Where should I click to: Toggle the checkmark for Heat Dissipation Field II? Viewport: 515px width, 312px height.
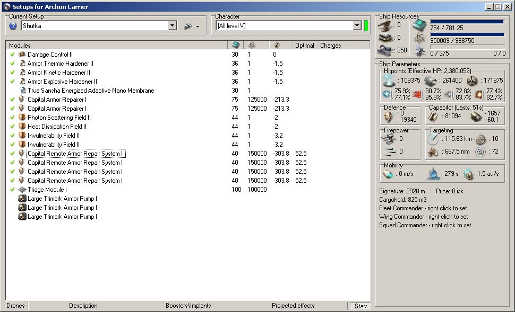tap(13, 127)
